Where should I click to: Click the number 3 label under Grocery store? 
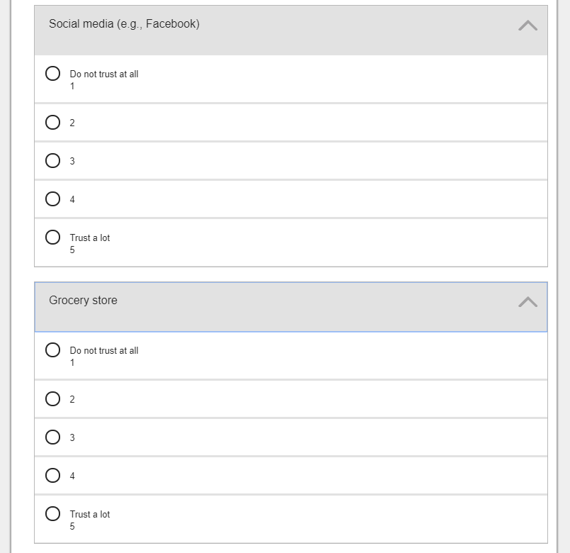coord(72,438)
